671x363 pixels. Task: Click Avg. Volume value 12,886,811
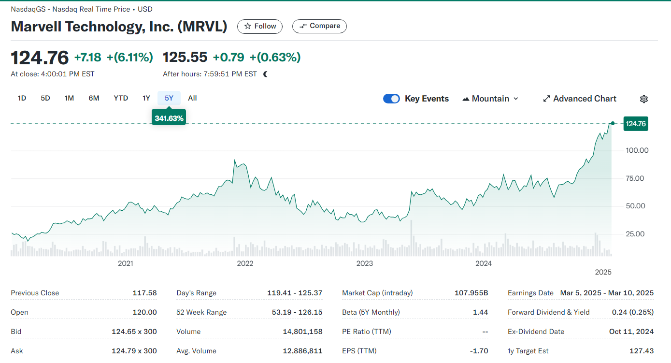302,351
